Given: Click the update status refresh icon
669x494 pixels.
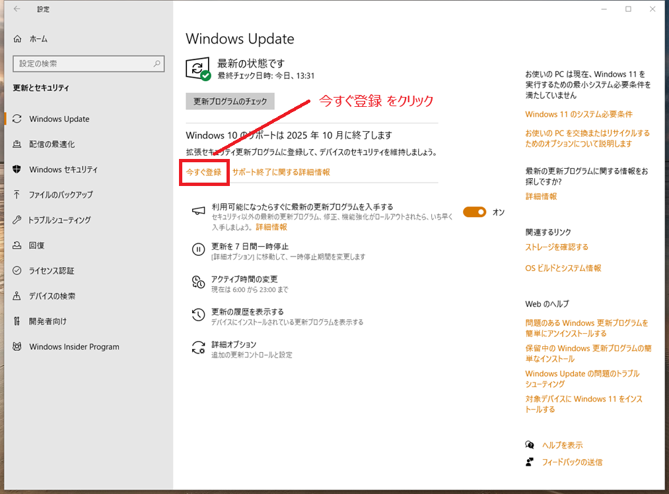Looking at the screenshot, I should click(x=197, y=69).
